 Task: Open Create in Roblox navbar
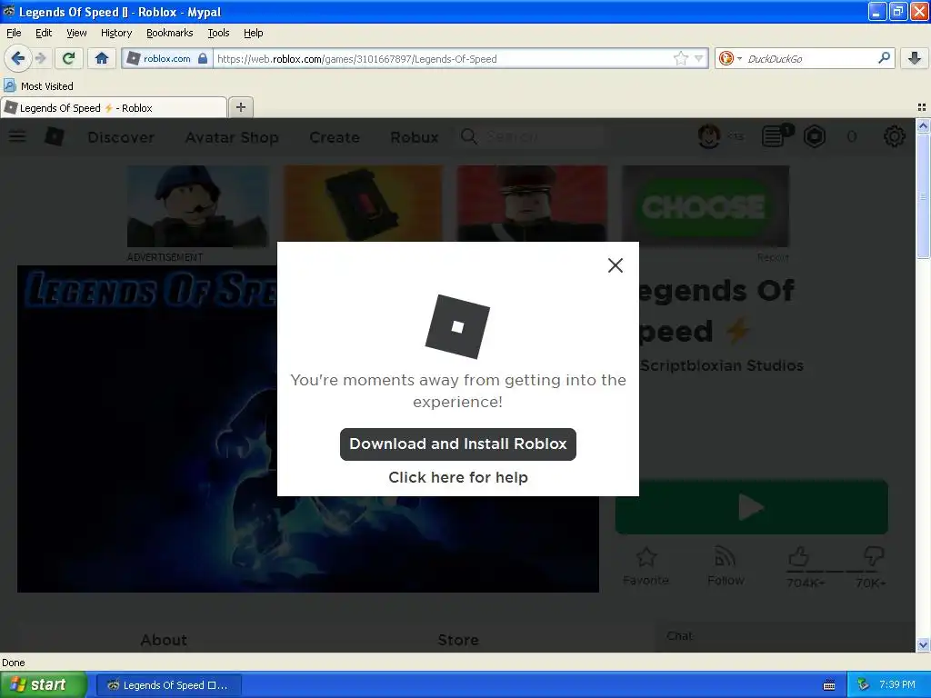click(x=335, y=137)
